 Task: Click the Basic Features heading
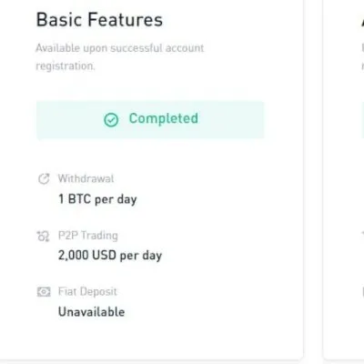pyautogui.click(x=99, y=20)
